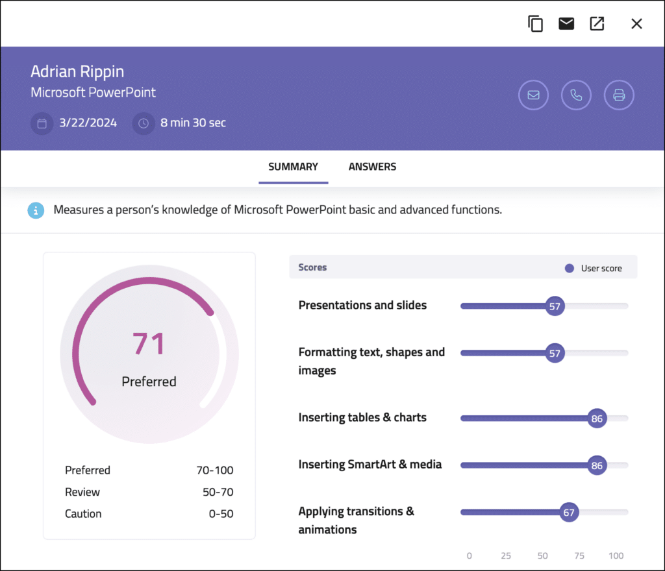
Task: Select the circular email icon in header
Action: point(533,95)
